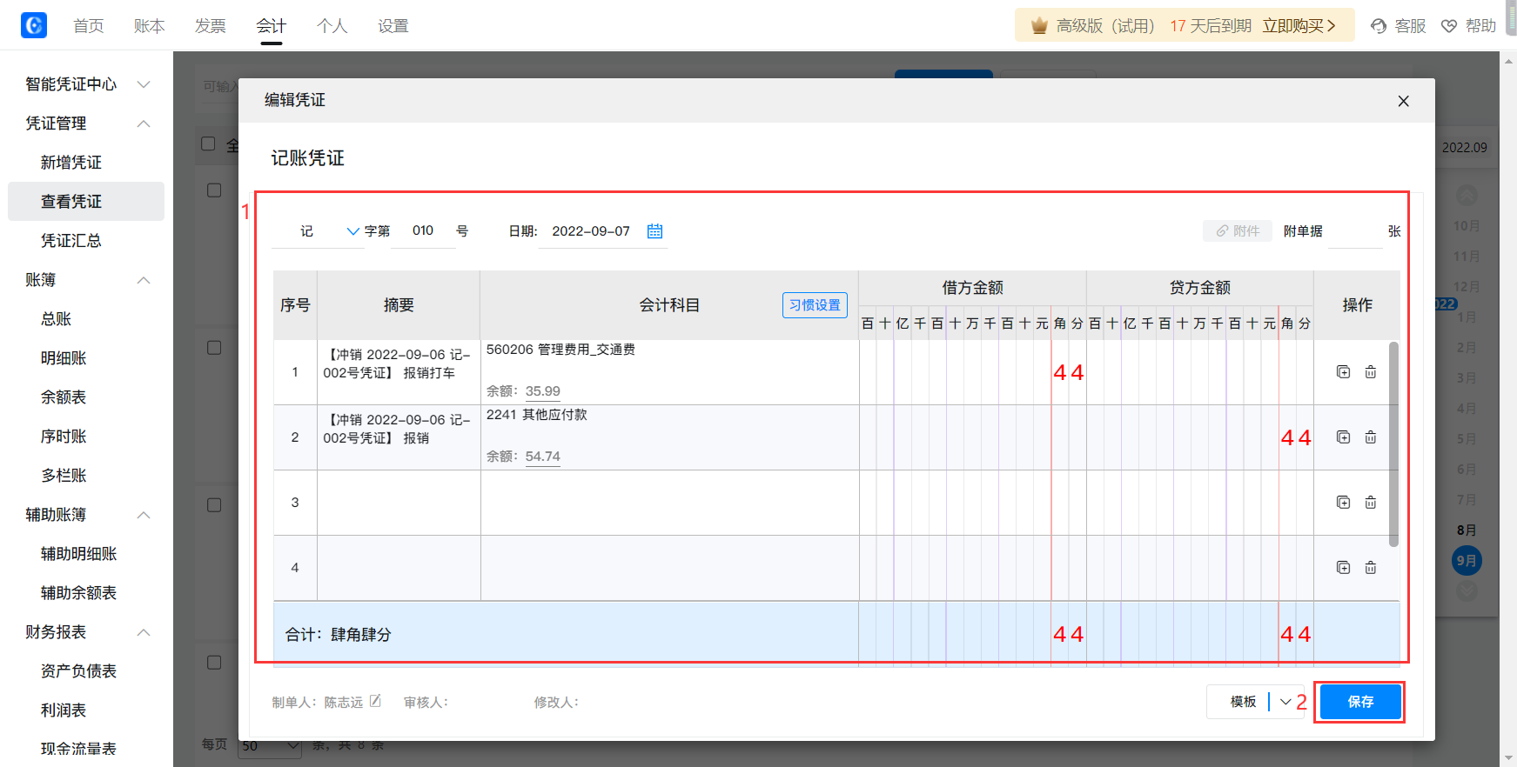Open page size 50 dropdown
Viewport: 1517px width, 767px height.
[270, 746]
